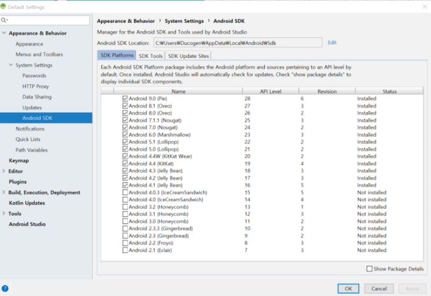Toggle Android 7.1.1 (Nougat) checkbox
Screen dimensions: 431x296
coord(125,120)
